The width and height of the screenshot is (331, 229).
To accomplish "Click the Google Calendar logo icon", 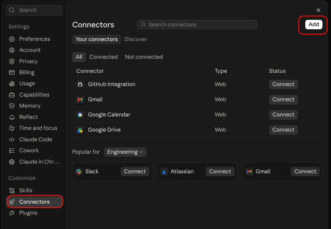I will click(x=80, y=115).
